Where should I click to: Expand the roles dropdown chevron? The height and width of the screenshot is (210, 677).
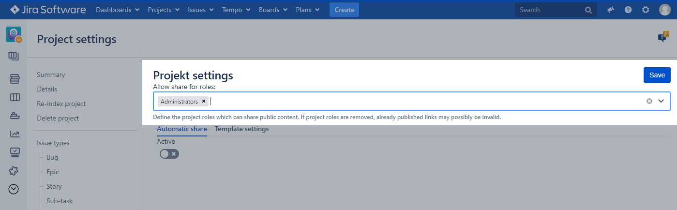661,101
